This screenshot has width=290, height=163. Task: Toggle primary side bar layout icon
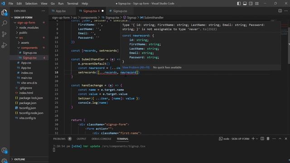[x=239, y=4]
